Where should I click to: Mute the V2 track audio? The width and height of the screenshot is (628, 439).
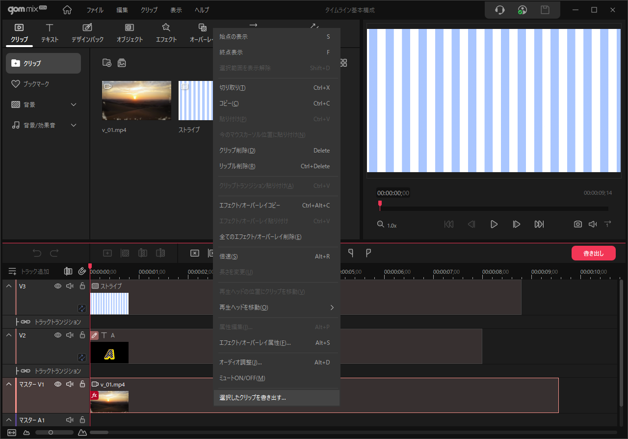click(x=70, y=335)
